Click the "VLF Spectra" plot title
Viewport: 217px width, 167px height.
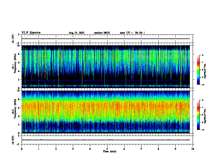pos(31,33)
